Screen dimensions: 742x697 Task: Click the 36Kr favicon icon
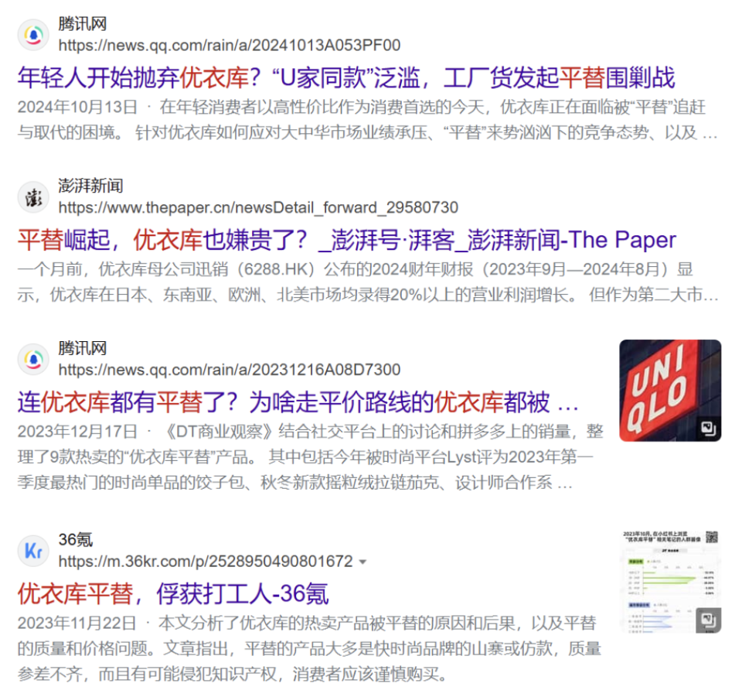coord(33,551)
